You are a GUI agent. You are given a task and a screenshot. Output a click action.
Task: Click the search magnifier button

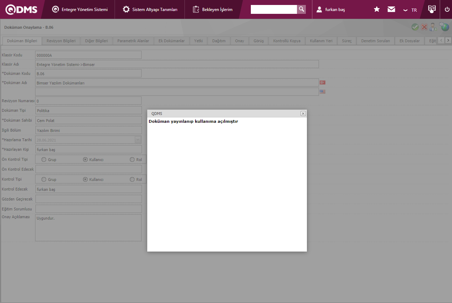click(301, 9)
